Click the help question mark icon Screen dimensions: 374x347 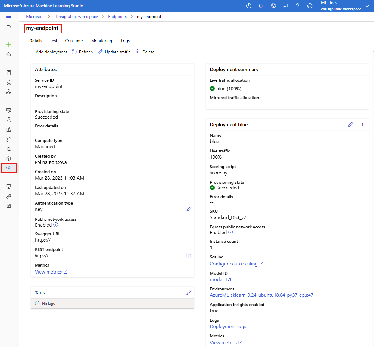[298, 6]
